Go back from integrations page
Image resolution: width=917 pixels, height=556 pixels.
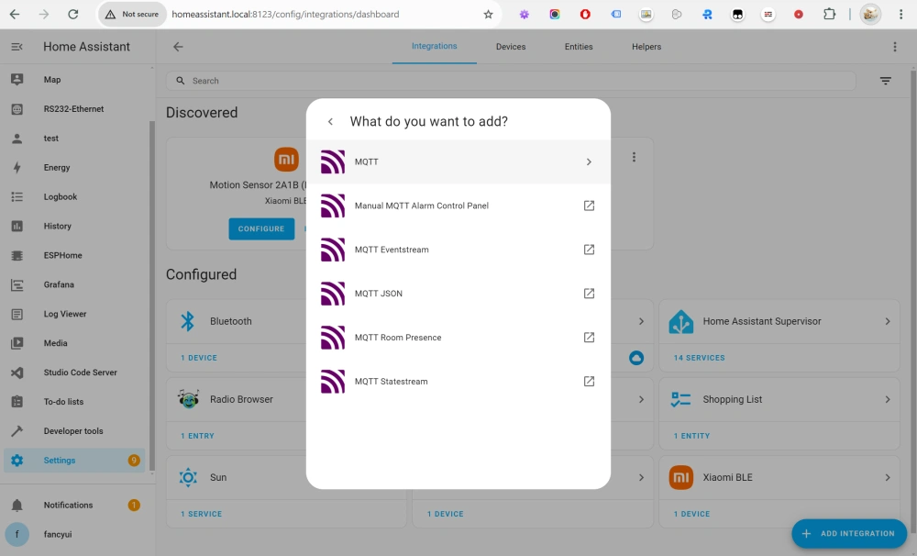coord(179,47)
